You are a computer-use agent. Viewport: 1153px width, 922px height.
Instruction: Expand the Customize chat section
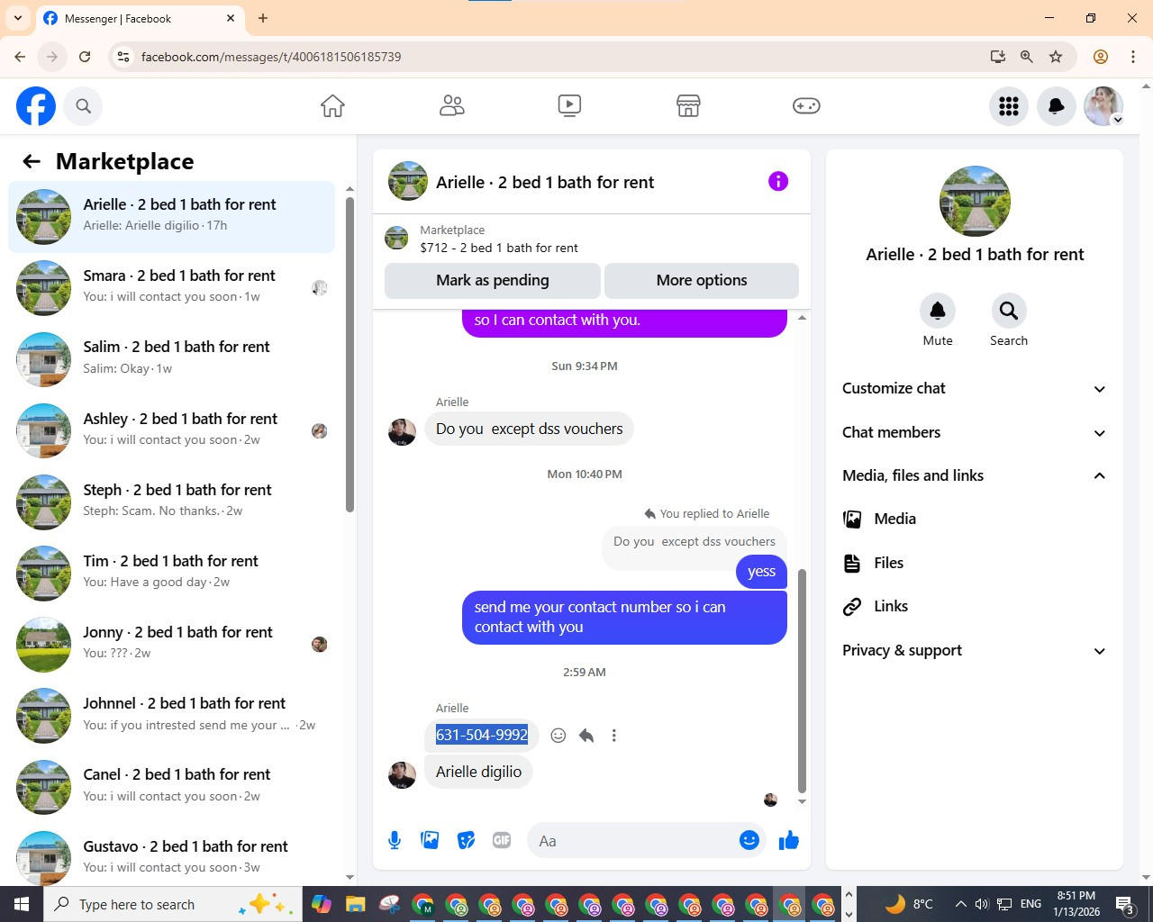point(975,388)
